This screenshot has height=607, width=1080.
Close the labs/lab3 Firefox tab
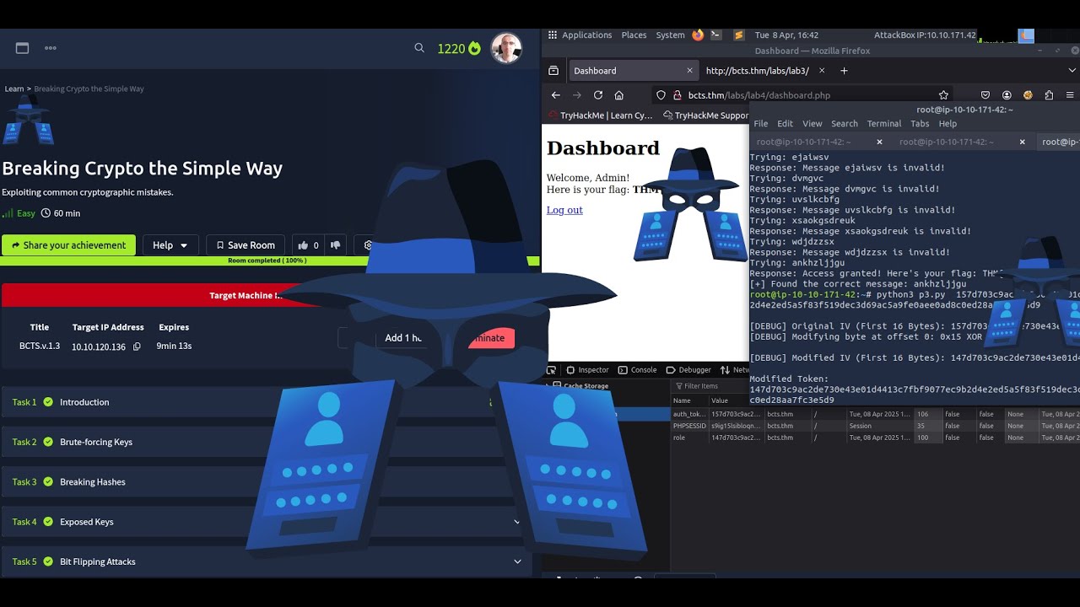pyautogui.click(x=823, y=71)
